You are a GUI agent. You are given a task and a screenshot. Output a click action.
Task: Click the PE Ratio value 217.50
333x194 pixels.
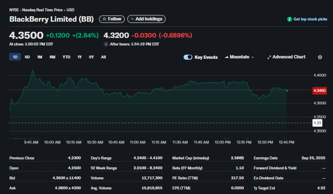pyautogui.click(x=237, y=178)
